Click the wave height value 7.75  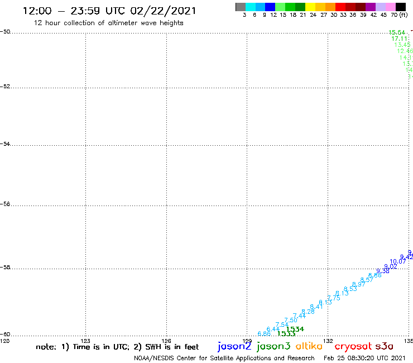334,298
